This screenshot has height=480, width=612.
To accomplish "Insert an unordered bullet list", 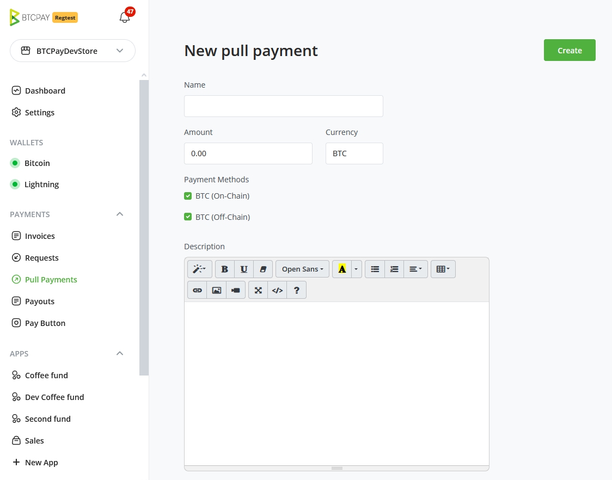I will click(375, 269).
